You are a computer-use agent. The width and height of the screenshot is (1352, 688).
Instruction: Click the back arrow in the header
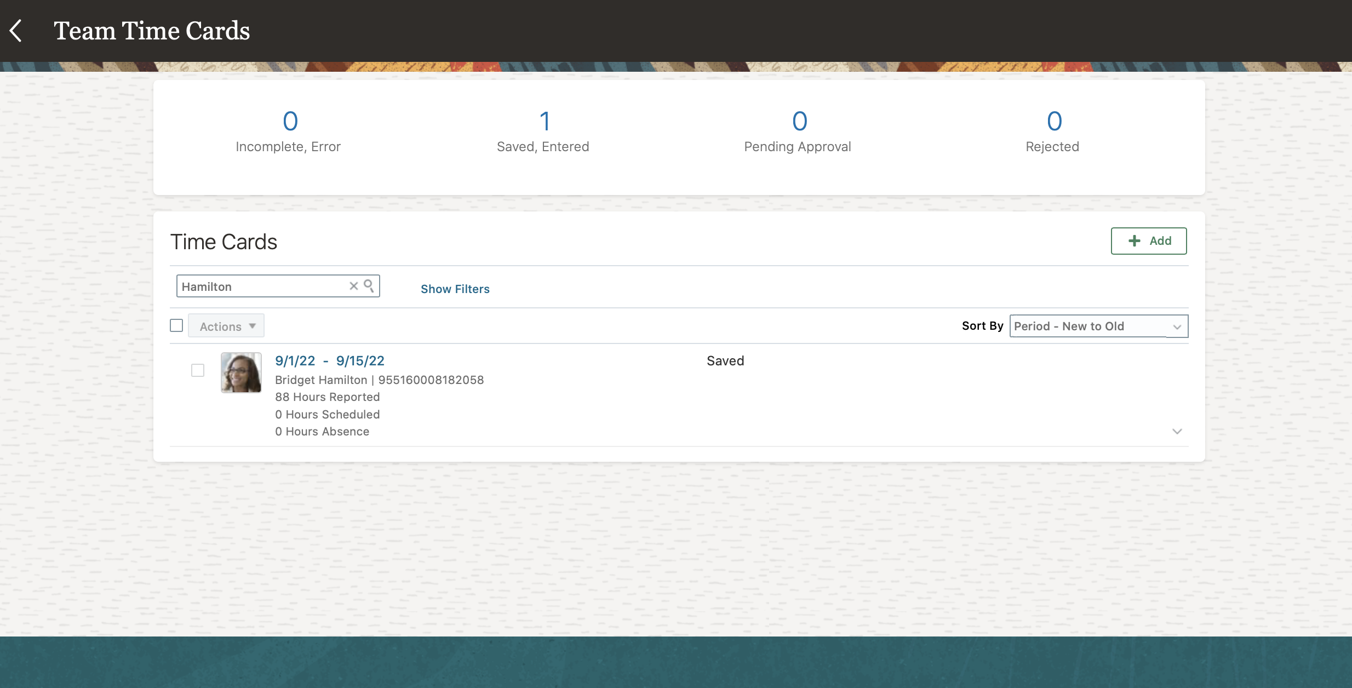tap(16, 30)
